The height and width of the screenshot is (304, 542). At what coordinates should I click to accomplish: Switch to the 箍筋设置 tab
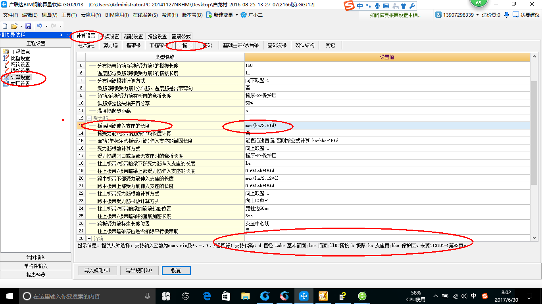133,36
